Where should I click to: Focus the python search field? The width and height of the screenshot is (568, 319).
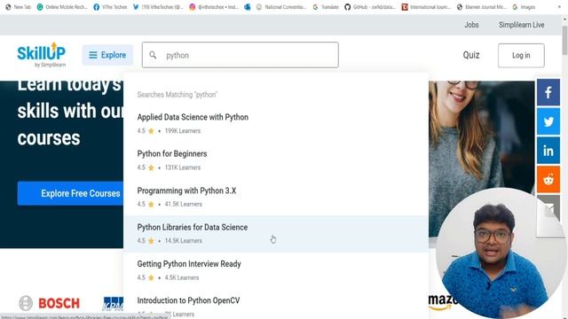click(x=241, y=55)
